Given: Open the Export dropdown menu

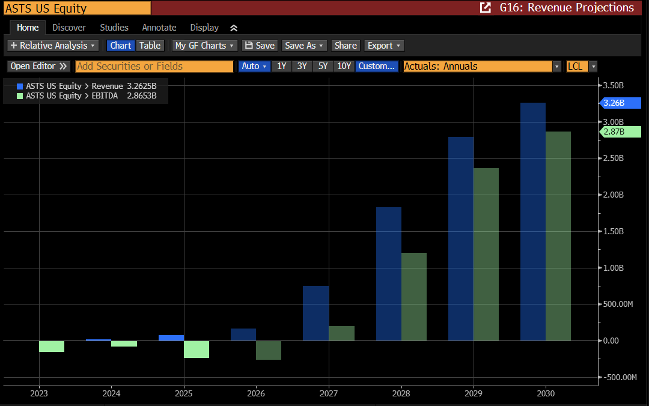Looking at the screenshot, I should tap(384, 46).
